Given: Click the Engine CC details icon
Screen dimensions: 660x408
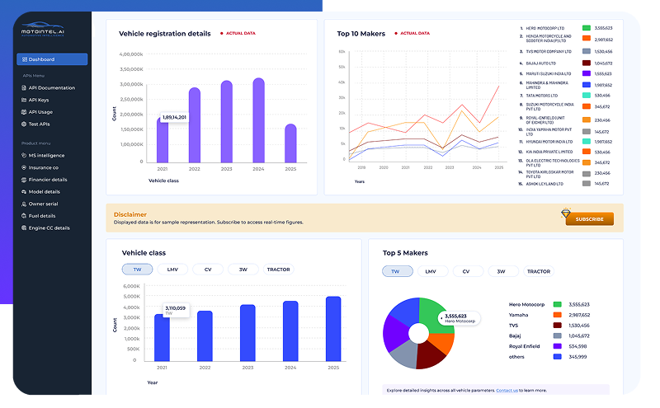Looking at the screenshot, I should (24, 228).
